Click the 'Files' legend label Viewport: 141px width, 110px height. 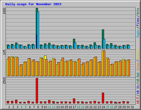click(x=138, y=22)
